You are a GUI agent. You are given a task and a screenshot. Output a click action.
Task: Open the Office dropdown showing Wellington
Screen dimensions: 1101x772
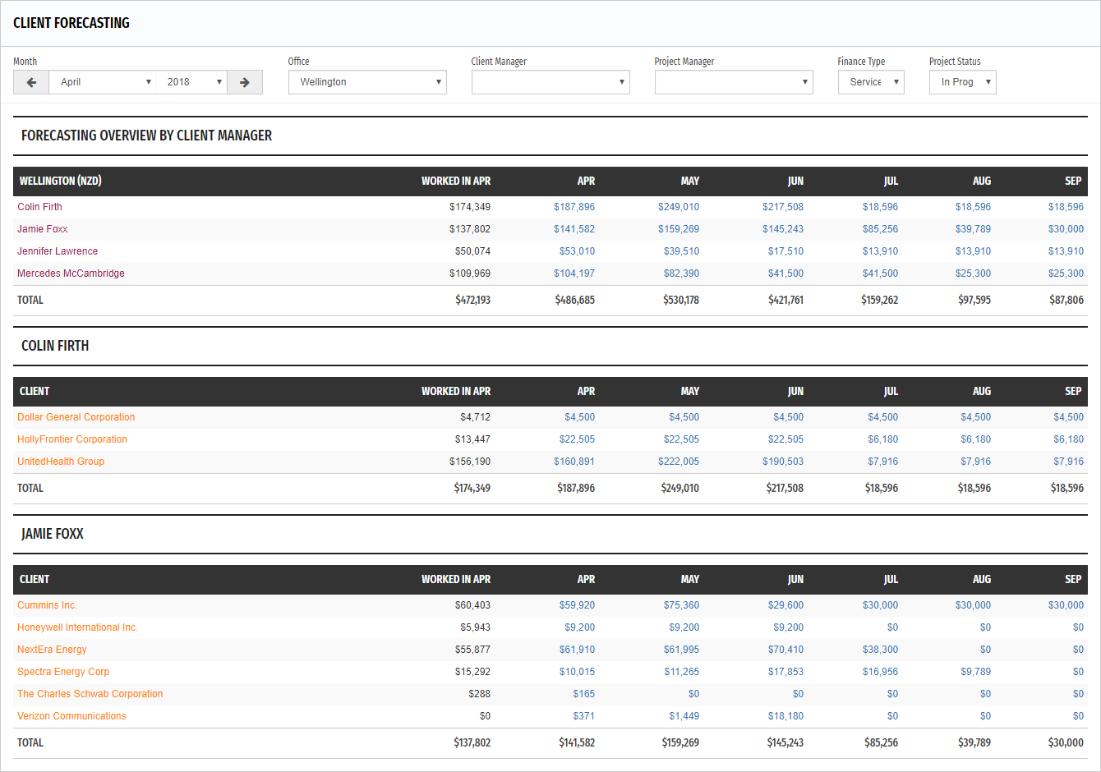pos(367,82)
